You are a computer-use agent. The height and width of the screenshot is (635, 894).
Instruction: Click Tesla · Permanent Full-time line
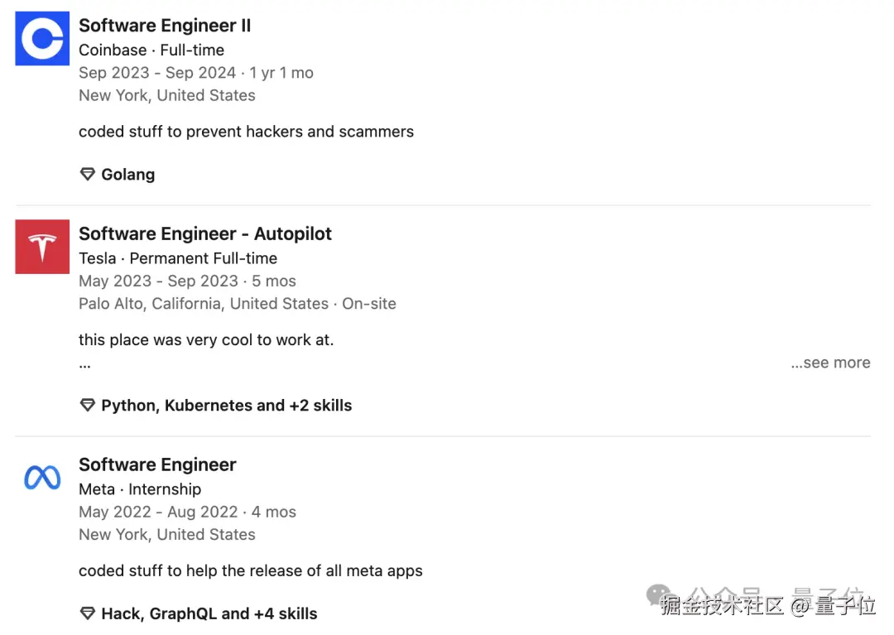pyautogui.click(x=178, y=258)
